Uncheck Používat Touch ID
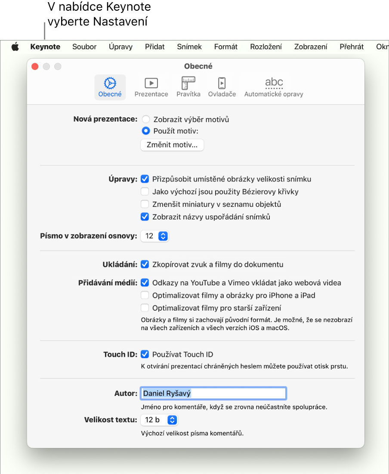This screenshot has width=389, height=474. point(145,354)
